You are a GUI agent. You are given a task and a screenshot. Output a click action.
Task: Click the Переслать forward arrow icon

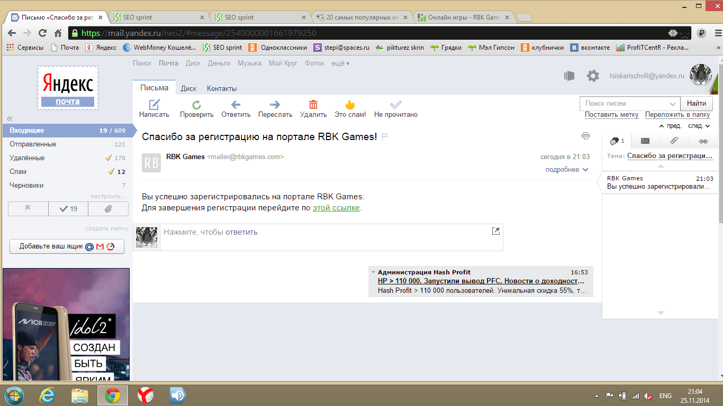pos(275,104)
